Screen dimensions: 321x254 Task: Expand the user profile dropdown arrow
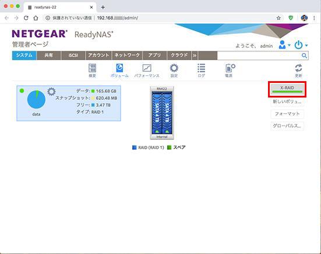[x=289, y=45]
